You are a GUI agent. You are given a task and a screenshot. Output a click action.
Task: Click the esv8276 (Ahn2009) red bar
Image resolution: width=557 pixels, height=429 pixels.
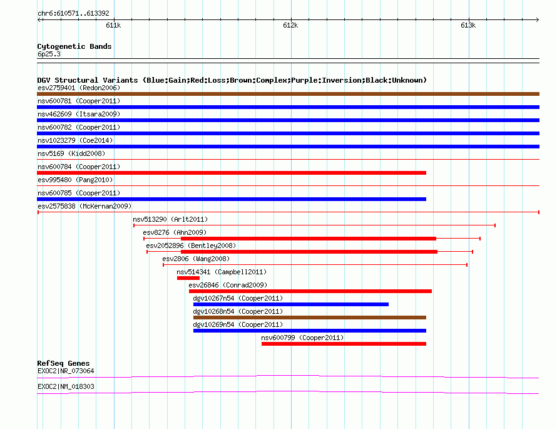[309, 239]
